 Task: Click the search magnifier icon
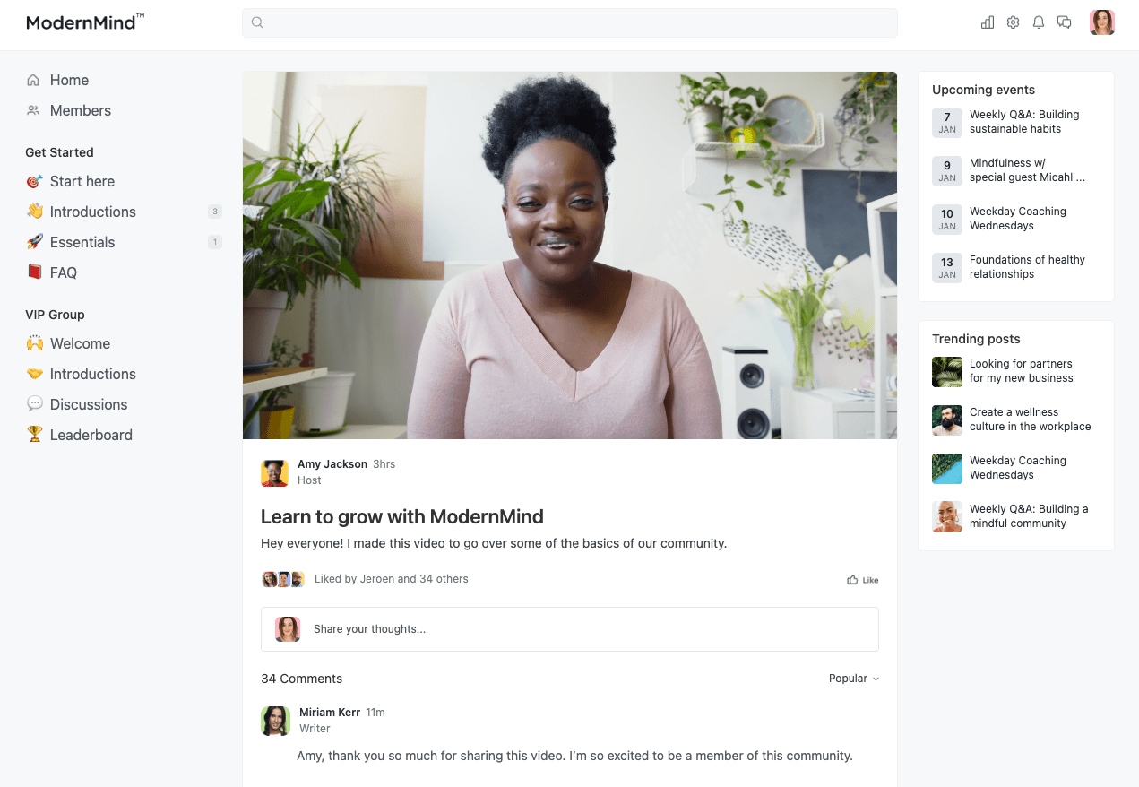257,22
